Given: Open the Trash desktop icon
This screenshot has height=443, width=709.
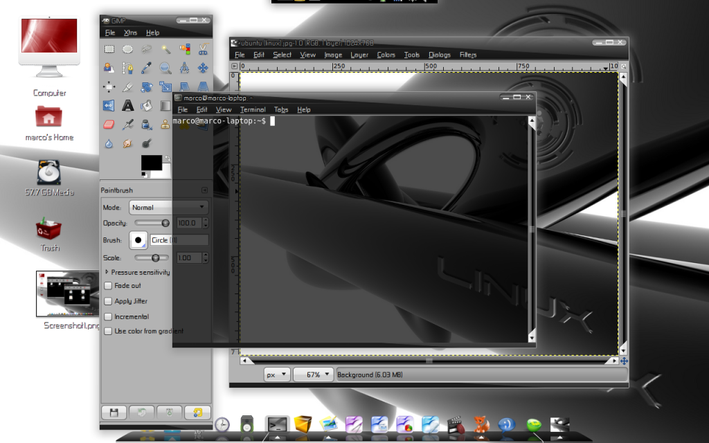Looking at the screenshot, I should [x=48, y=228].
